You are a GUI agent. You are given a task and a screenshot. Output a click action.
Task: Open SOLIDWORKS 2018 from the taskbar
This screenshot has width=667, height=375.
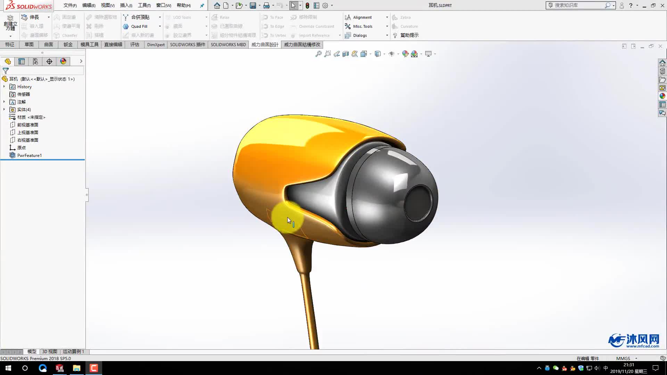[59, 368]
